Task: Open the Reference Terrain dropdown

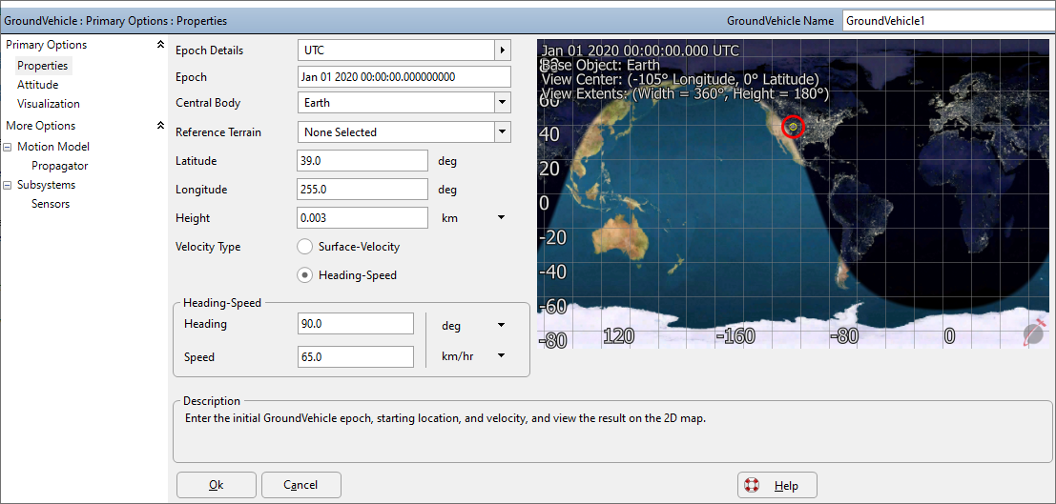Action: pyautogui.click(x=503, y=131)
